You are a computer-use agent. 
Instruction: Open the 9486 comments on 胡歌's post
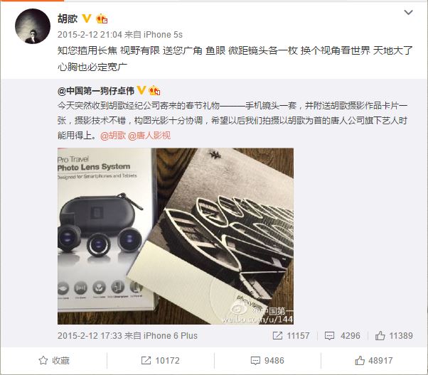[267, 361]
